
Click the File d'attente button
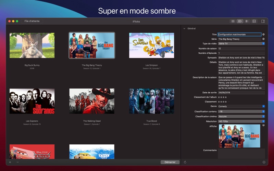(32, 21)
